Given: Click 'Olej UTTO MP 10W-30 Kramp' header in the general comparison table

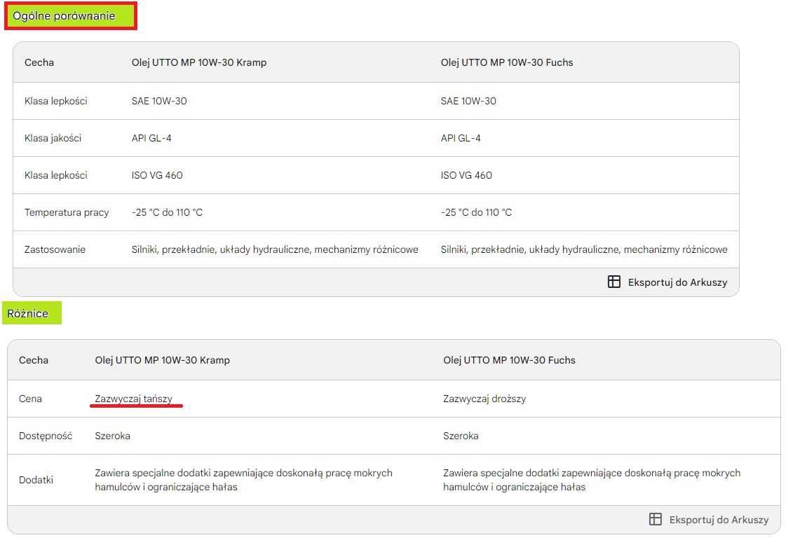Looking at the screenshot, I should pyautogui.click(x=199, y=62).
